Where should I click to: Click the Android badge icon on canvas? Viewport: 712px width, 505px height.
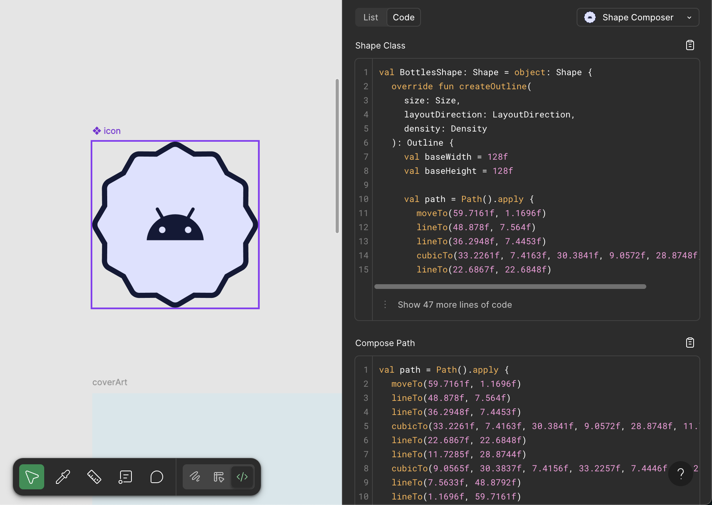tap(175, 225)
